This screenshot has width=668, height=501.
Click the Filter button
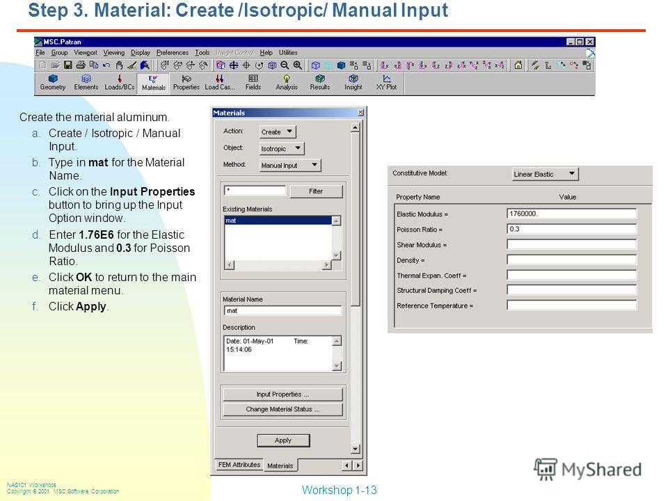316,191
